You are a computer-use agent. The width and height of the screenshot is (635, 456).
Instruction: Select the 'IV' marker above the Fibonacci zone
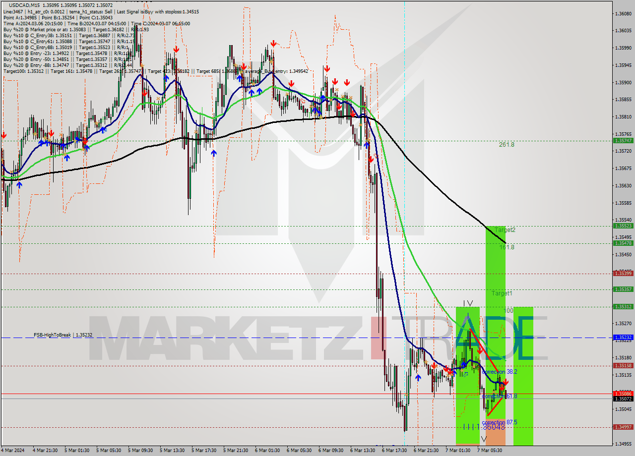pyautogui.click(x=467, y=303)
